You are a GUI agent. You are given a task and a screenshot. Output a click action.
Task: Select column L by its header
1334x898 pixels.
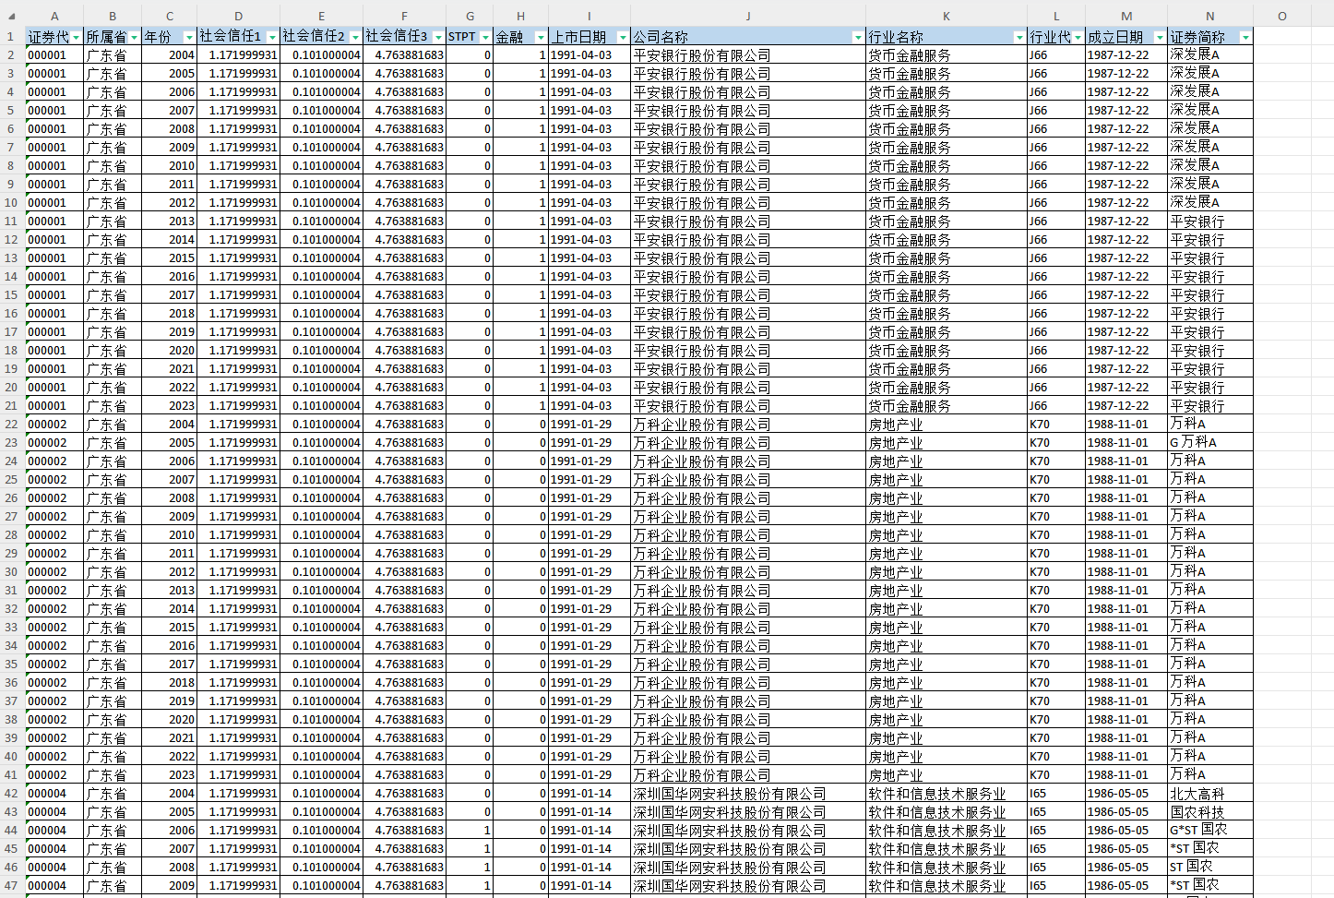[1056, 16]
